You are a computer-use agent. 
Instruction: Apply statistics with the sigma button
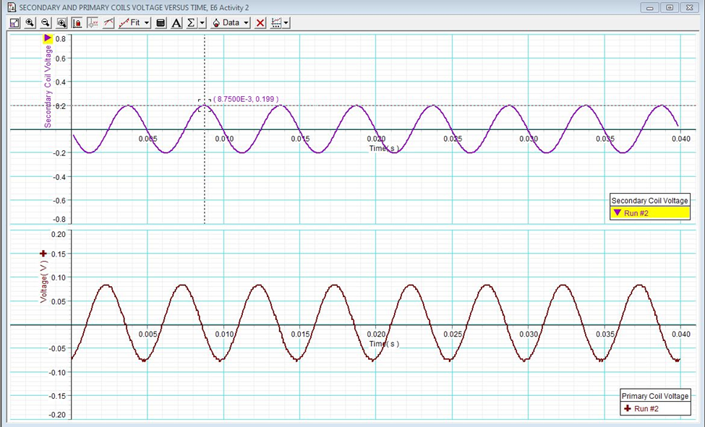189,22
